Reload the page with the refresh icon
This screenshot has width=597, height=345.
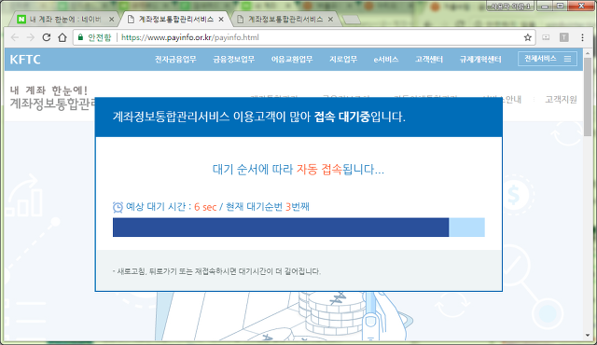click(47, 37)
